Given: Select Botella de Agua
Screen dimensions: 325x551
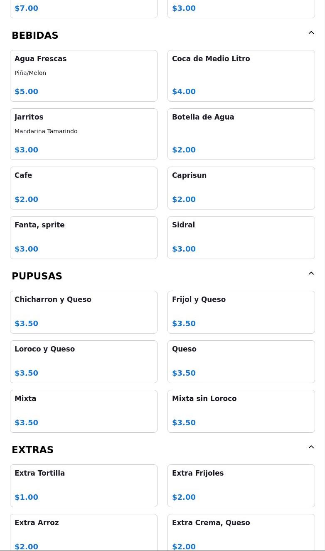Looking at the screenshot, I should pyautogui.click(x=241, y=134).
